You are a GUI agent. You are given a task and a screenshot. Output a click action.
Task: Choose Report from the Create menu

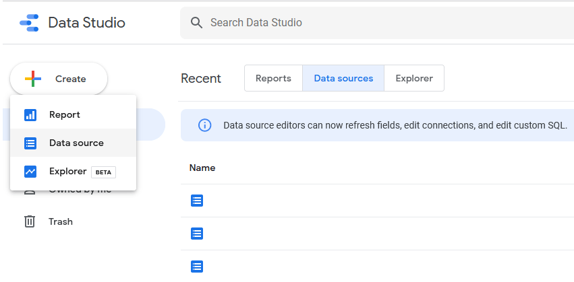[x=74, y=114]
